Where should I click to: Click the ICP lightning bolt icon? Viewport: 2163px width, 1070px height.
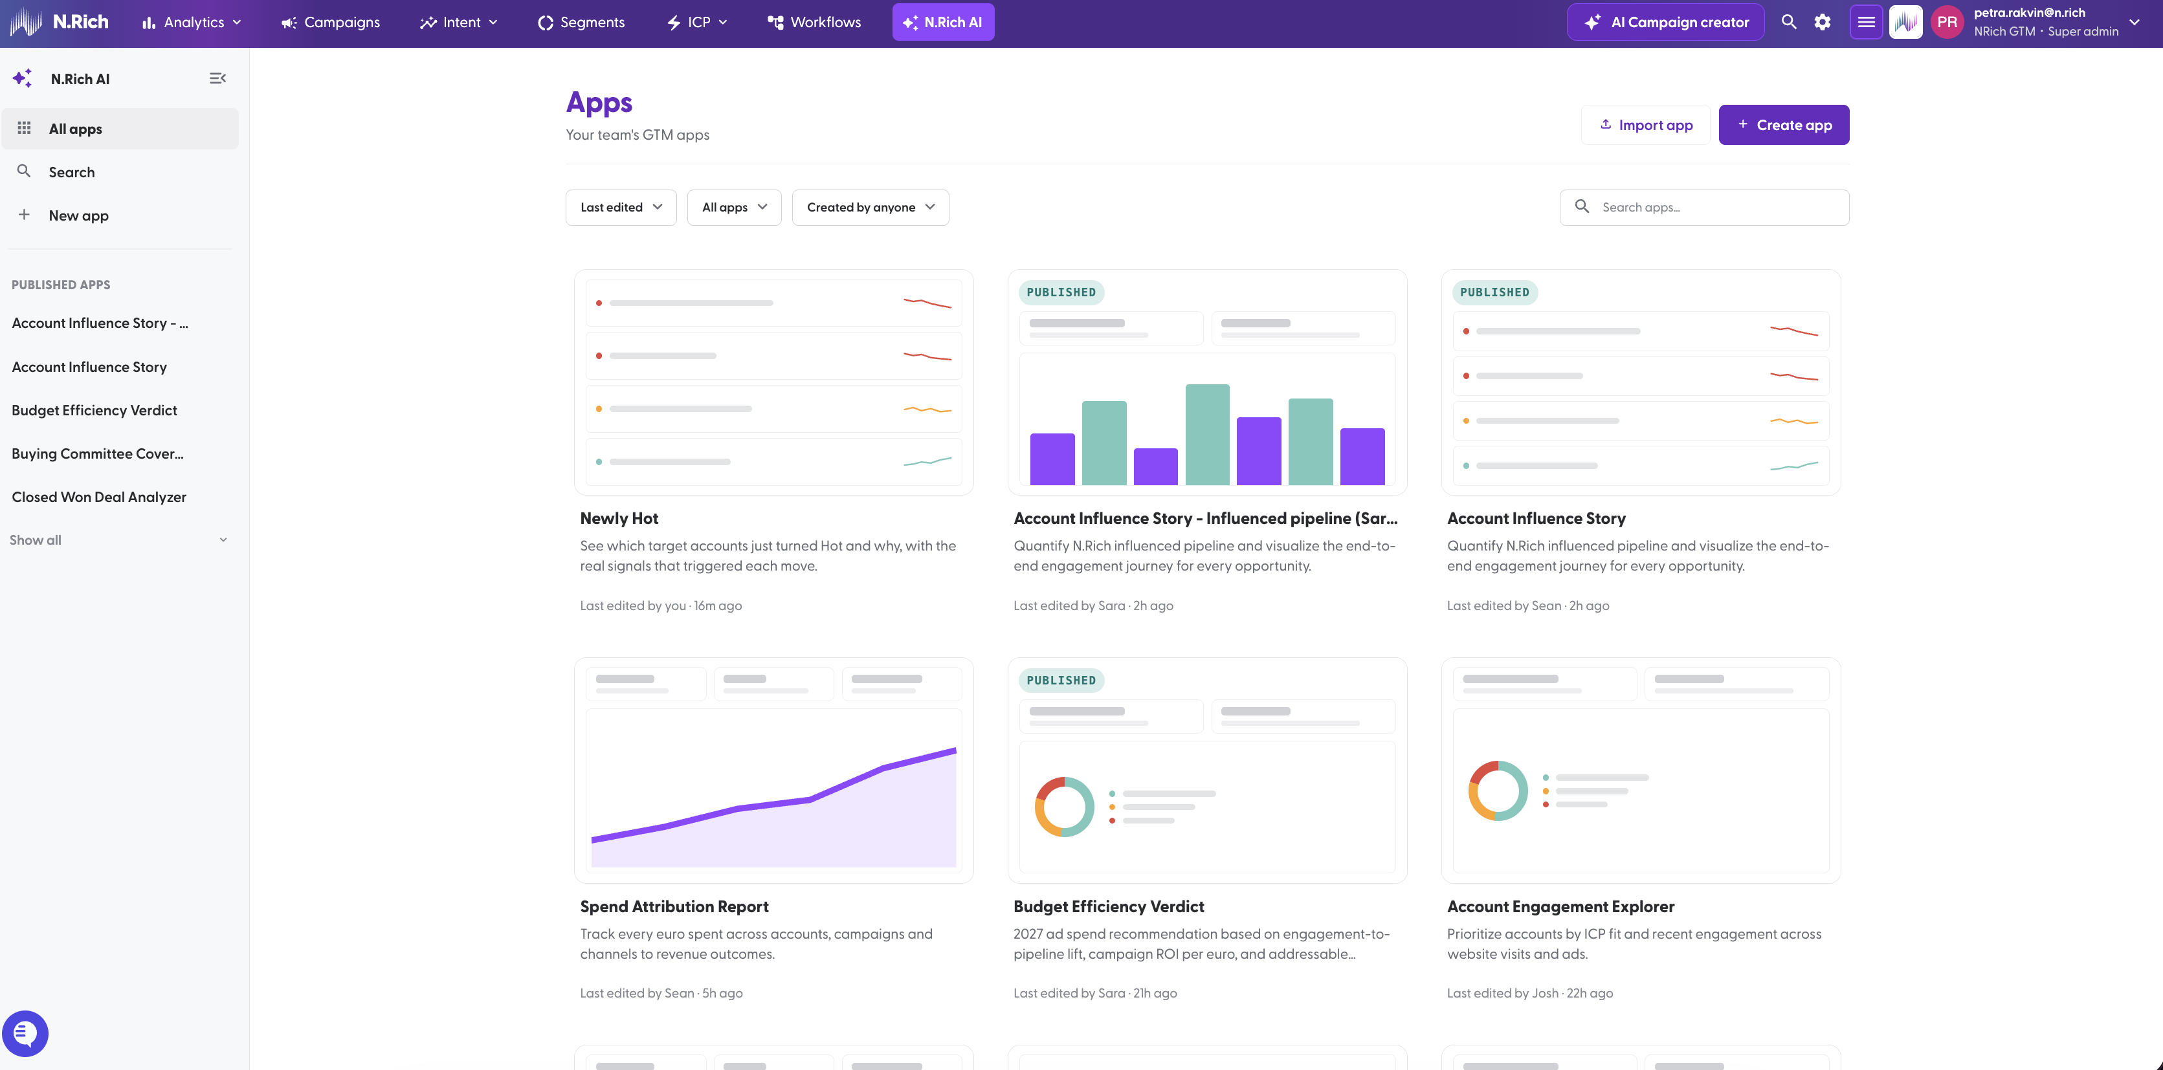(x=673, y=23)
